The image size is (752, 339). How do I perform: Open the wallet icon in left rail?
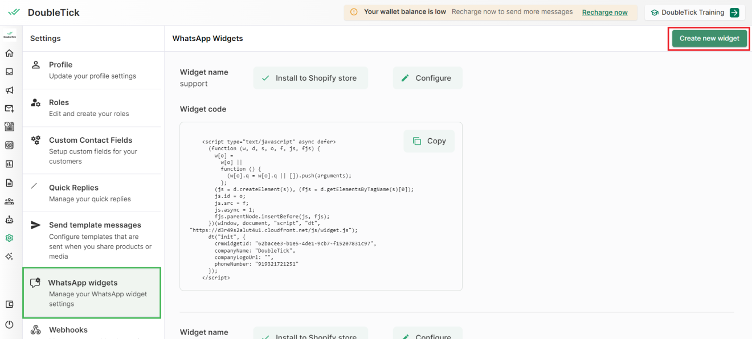pos(9,304)
